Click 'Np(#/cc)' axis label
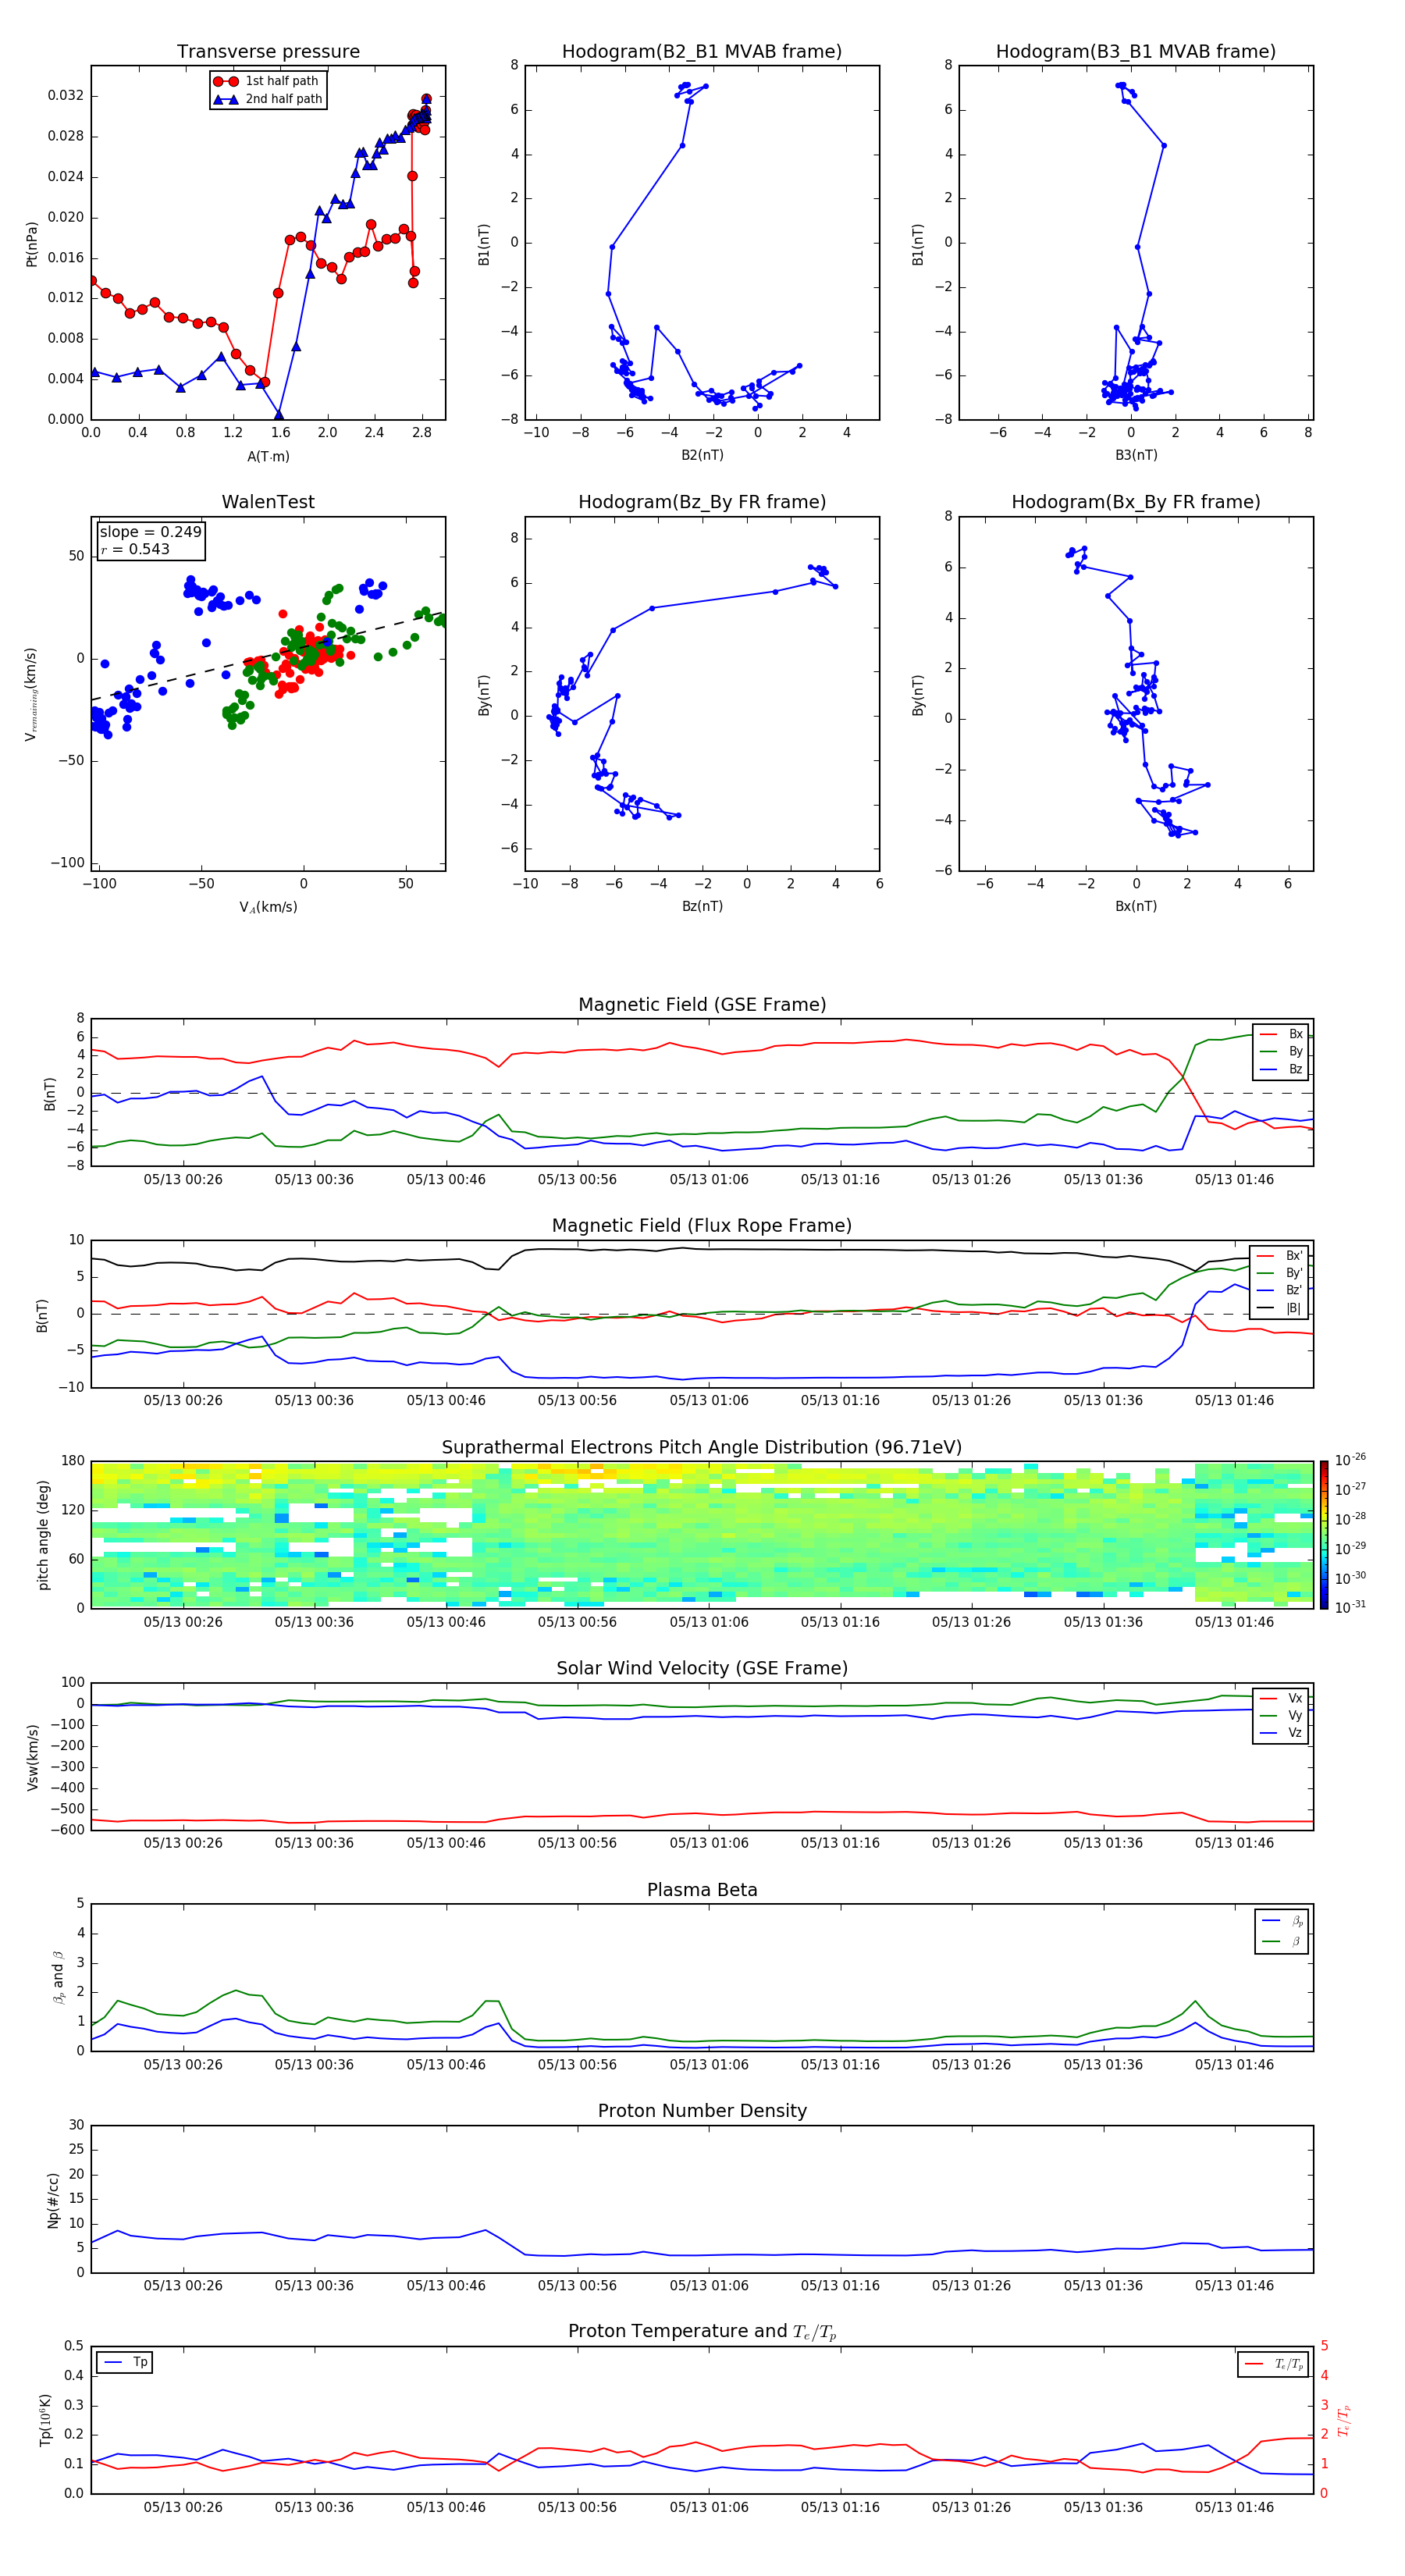This screenshot has height=2576, width=1405. coord(53,2200)
